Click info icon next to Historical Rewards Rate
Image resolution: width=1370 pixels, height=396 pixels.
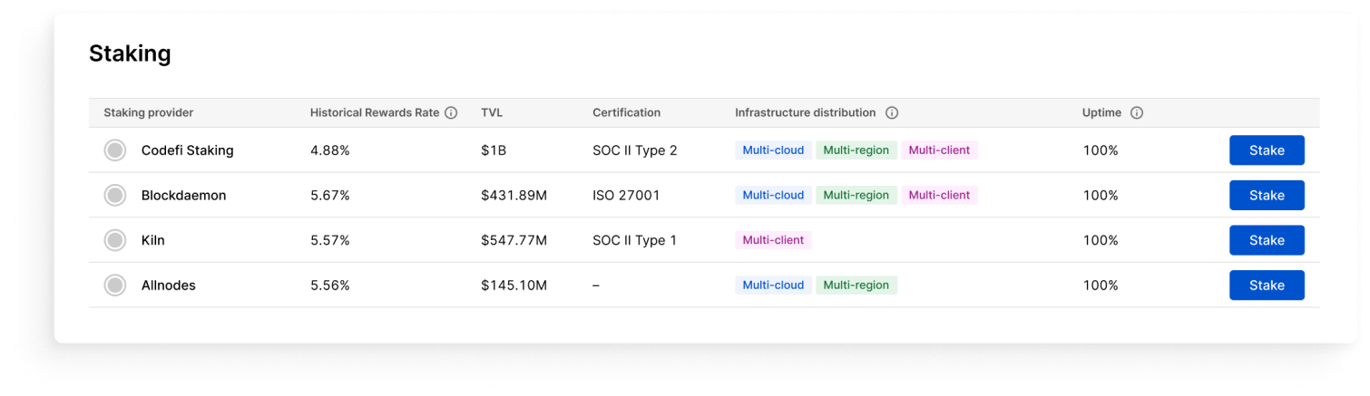451,113
